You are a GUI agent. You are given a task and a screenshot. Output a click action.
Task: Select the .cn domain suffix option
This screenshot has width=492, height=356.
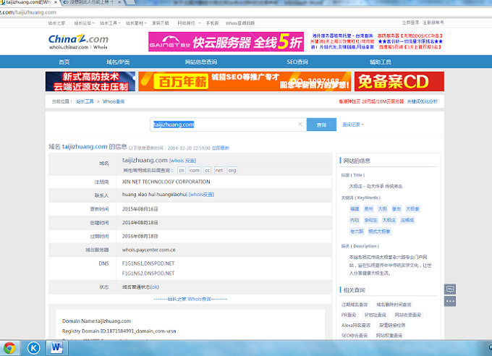coord(182,170)
